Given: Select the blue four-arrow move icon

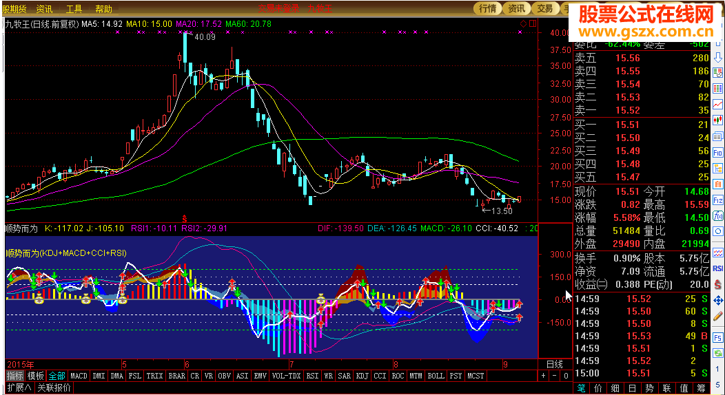Looking at the screenshot, I should 718,300.
